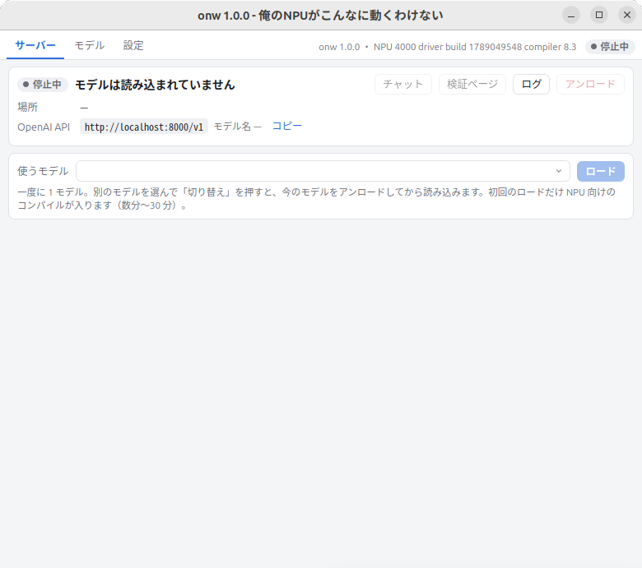
Task: Click the モデルは読み込まれていません heading
Action: coord(155,85)
